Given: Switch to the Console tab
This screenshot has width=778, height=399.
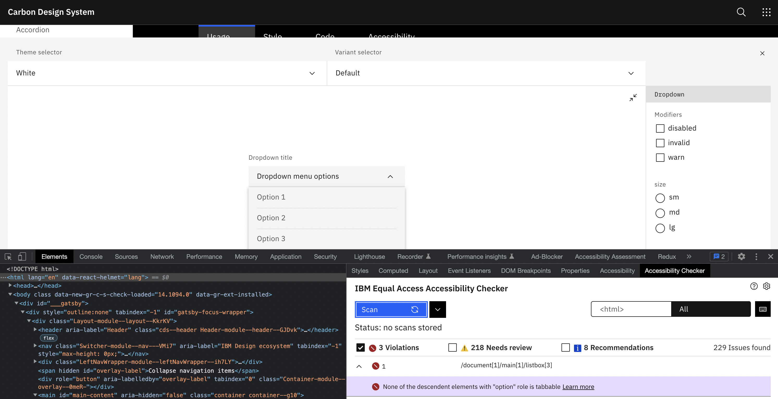Looking at the screenshot, I should click(91, 257).
